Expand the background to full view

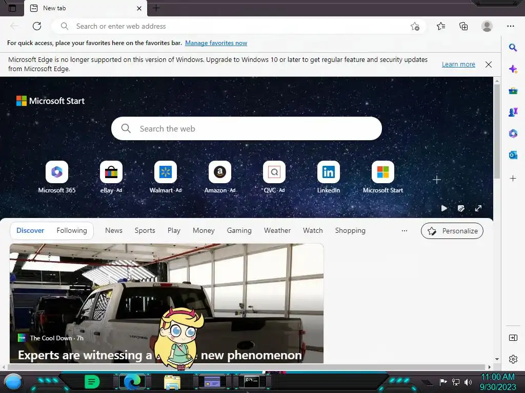pyautogui.click(x=478, y=208)
